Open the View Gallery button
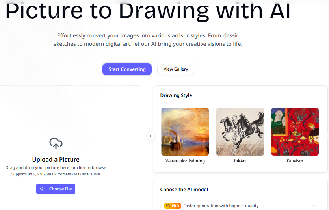Viewport: 329px width, 210px height. pos(176,69)
